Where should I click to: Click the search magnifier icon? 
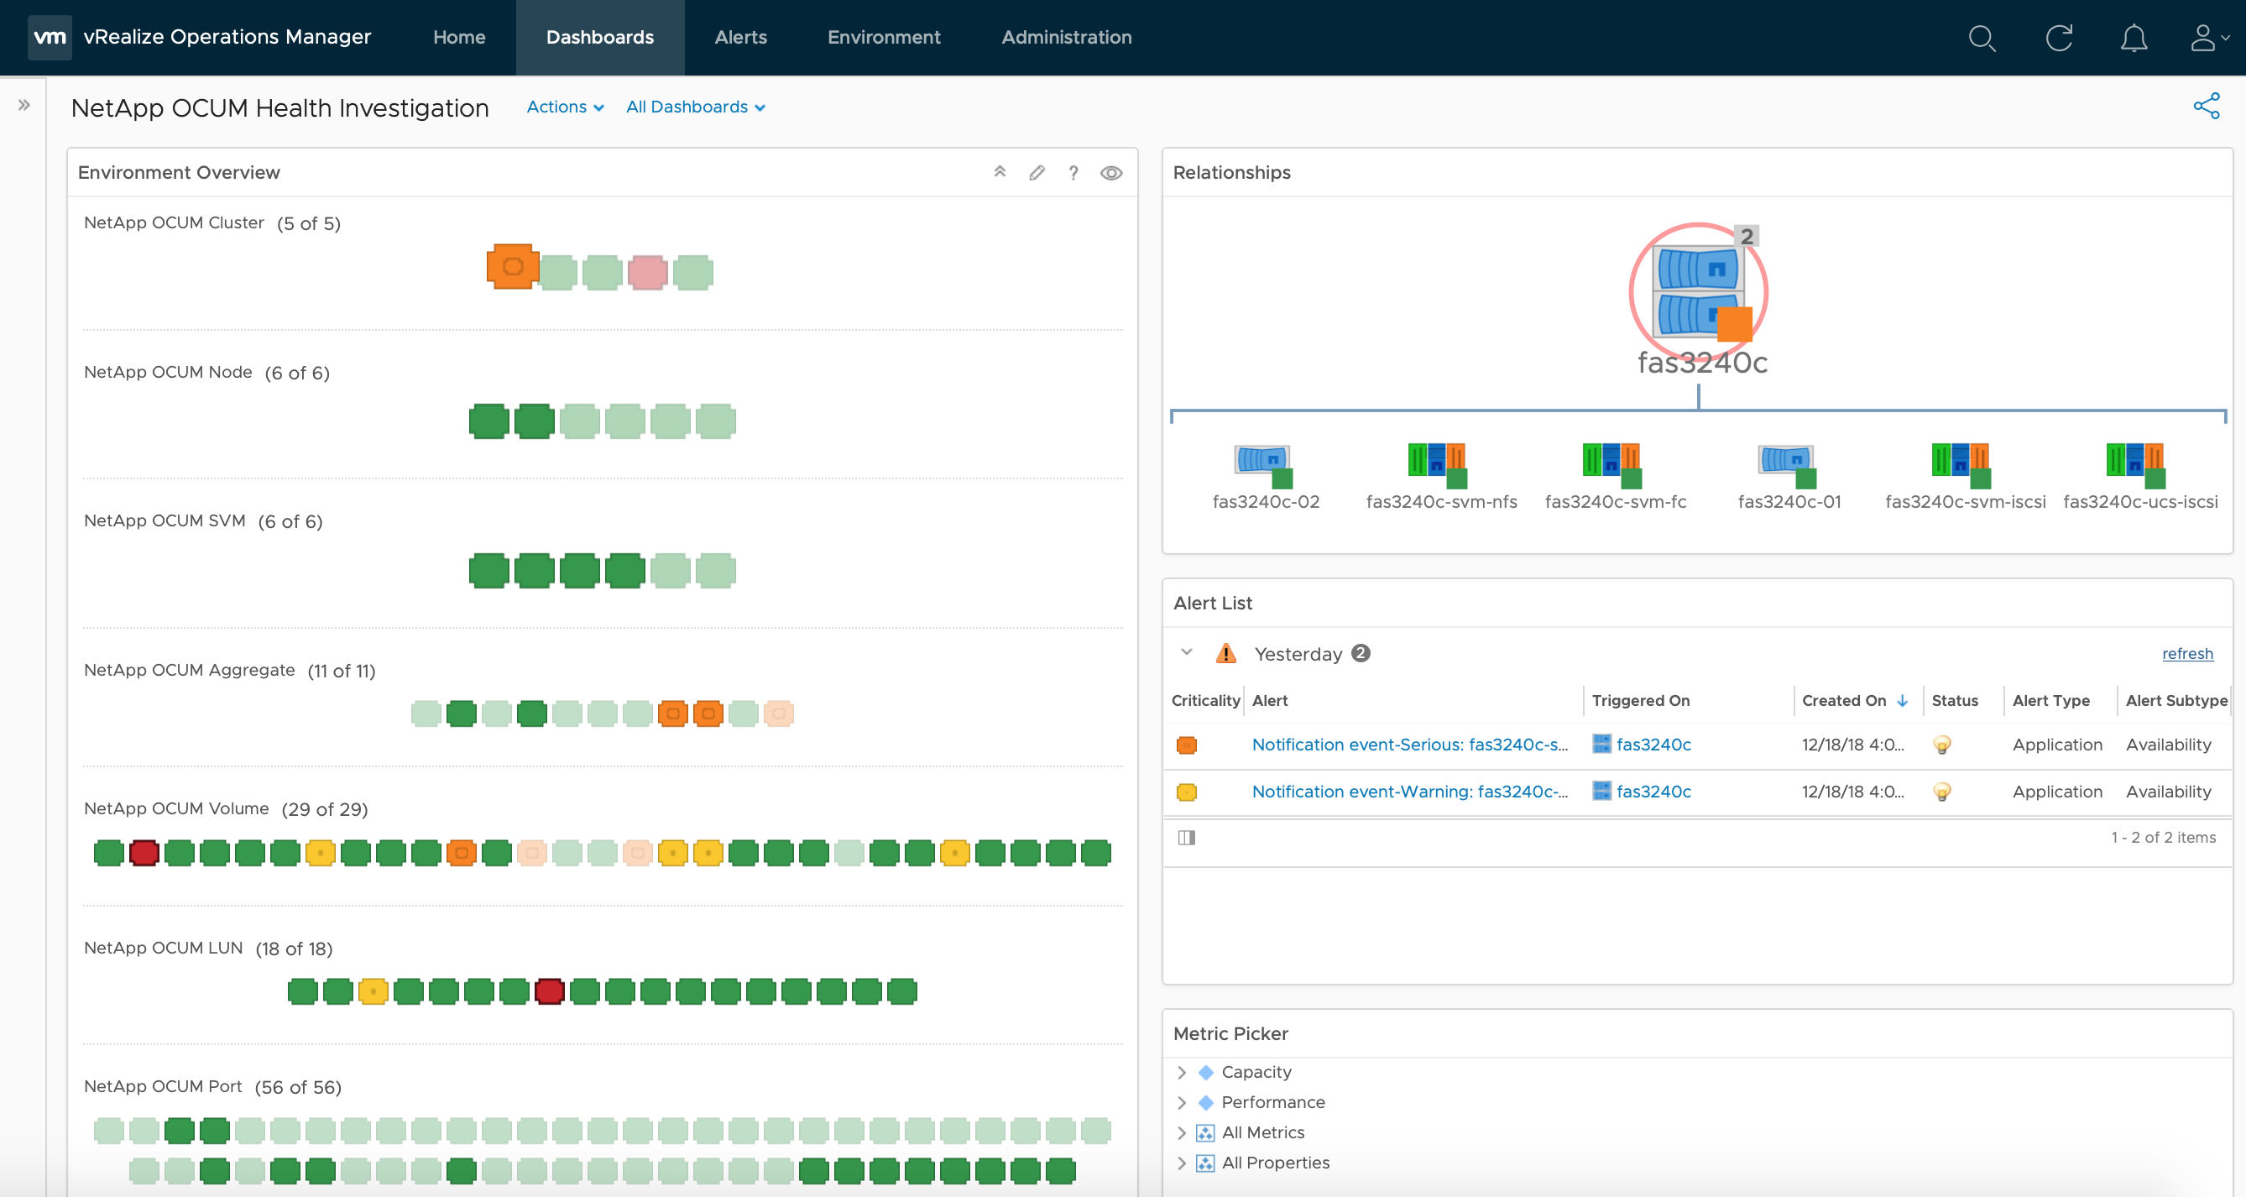(x=1982, y=39)
